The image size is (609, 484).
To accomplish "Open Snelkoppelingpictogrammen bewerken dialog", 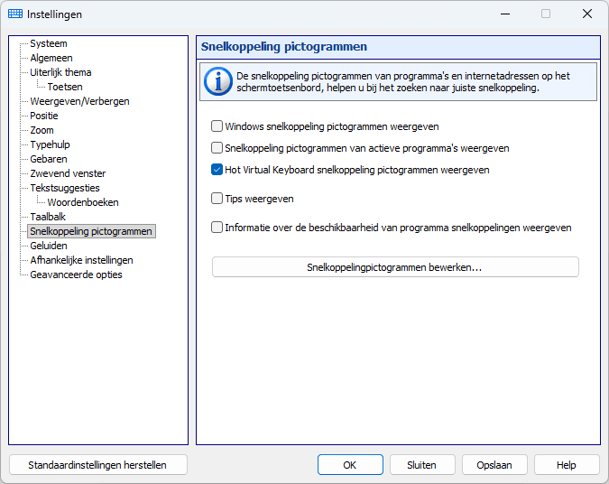I will coord(395,267).
